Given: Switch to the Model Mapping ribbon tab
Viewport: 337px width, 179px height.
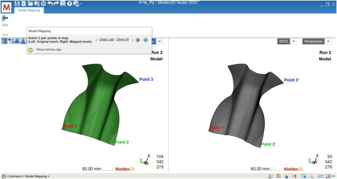Looking at the screenshot, I should [x=29, y=10].
